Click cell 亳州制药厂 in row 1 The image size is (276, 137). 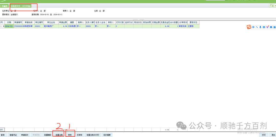51,26
